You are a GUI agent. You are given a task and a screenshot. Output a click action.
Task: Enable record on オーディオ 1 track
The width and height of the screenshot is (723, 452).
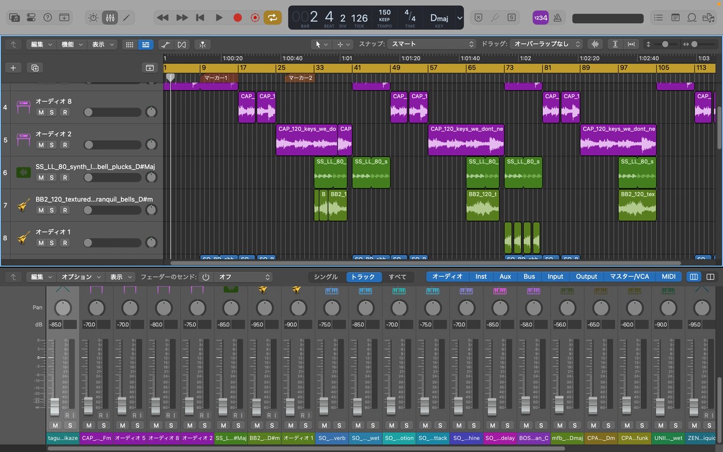[x=65, y=243]
